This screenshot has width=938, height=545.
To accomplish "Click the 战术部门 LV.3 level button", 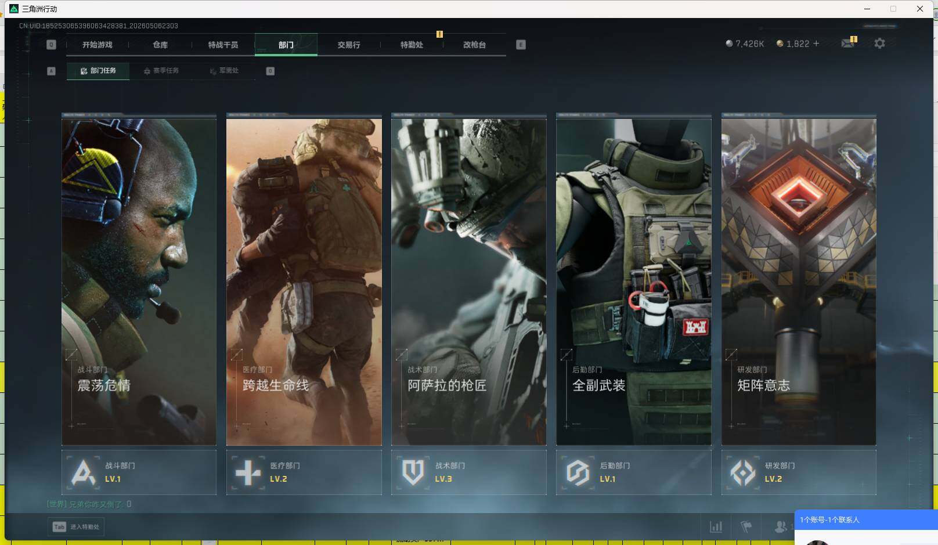I will (469, 472).
